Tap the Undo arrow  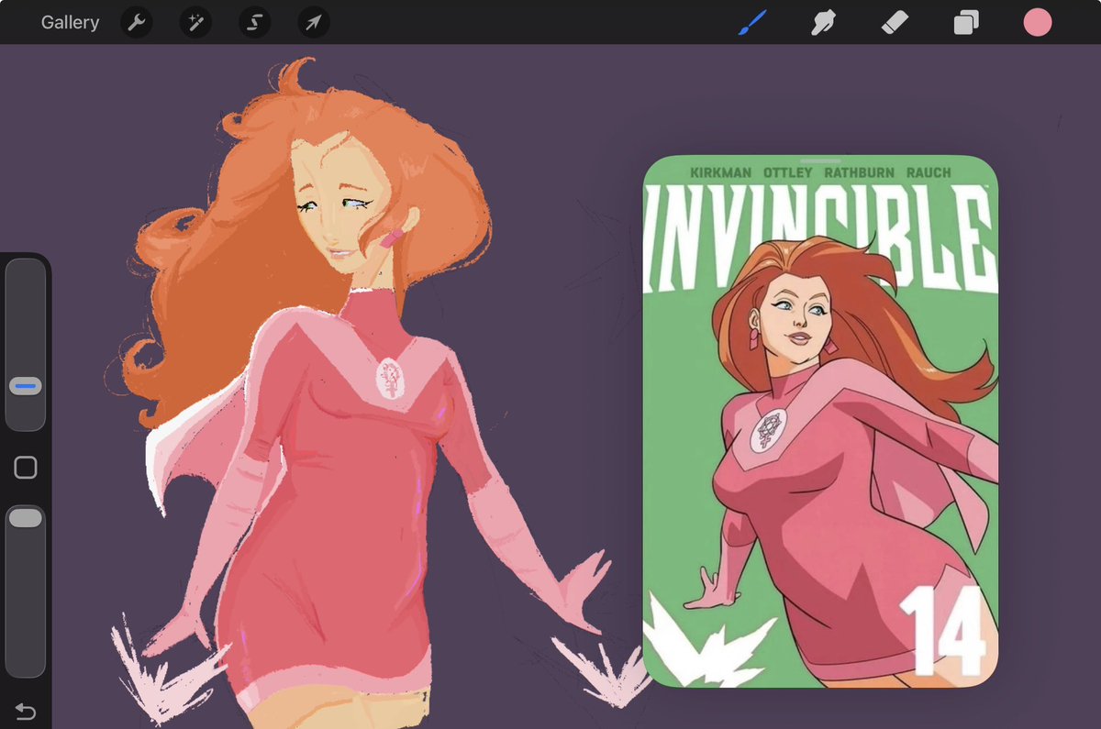(x=25, y=712)
